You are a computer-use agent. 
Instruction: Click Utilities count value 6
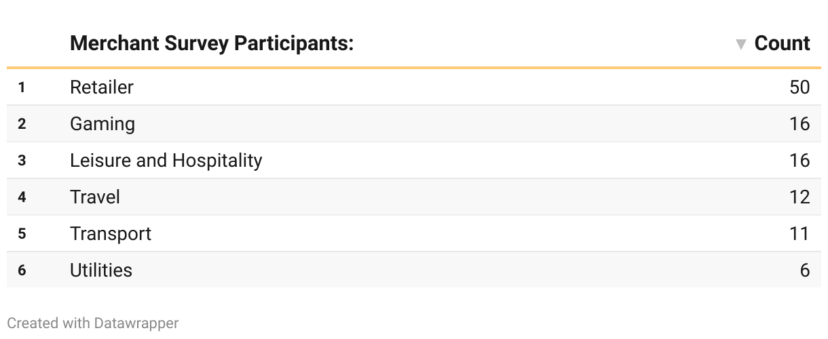804,271
